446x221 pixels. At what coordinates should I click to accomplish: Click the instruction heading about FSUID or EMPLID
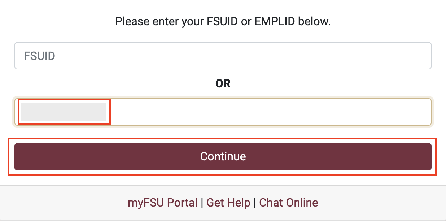223,21
